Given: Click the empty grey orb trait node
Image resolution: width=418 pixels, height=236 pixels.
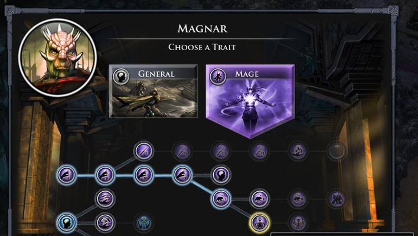Looking at the screenshot, I should 337,151.
